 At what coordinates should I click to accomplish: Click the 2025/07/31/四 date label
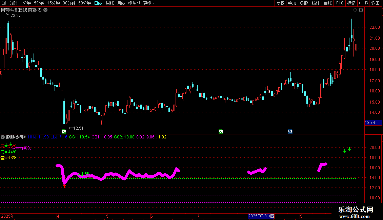click(261, 216)
